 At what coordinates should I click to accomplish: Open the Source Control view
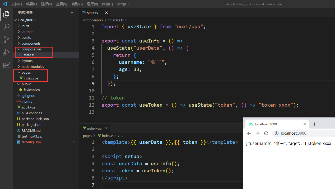pos(6,39)
